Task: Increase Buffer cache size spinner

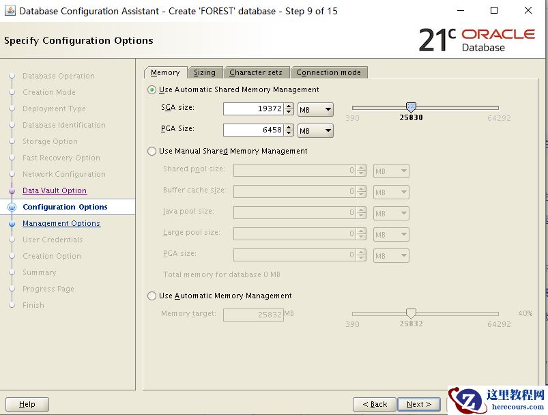Action: point(362,189)
